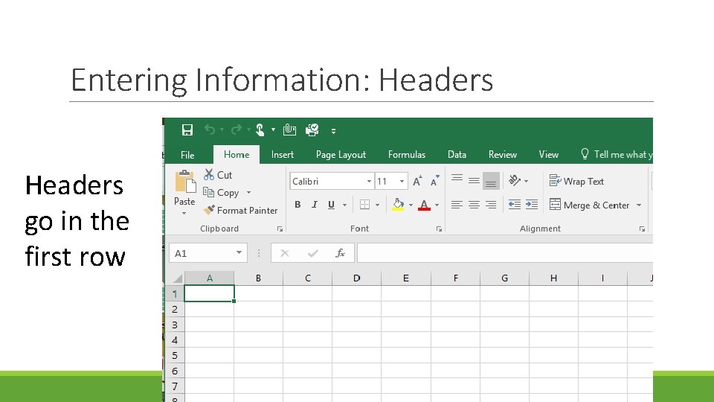This screenshot has width=714, height=402.
Task: Click the Align Left icon
Action: click(457, 205)
